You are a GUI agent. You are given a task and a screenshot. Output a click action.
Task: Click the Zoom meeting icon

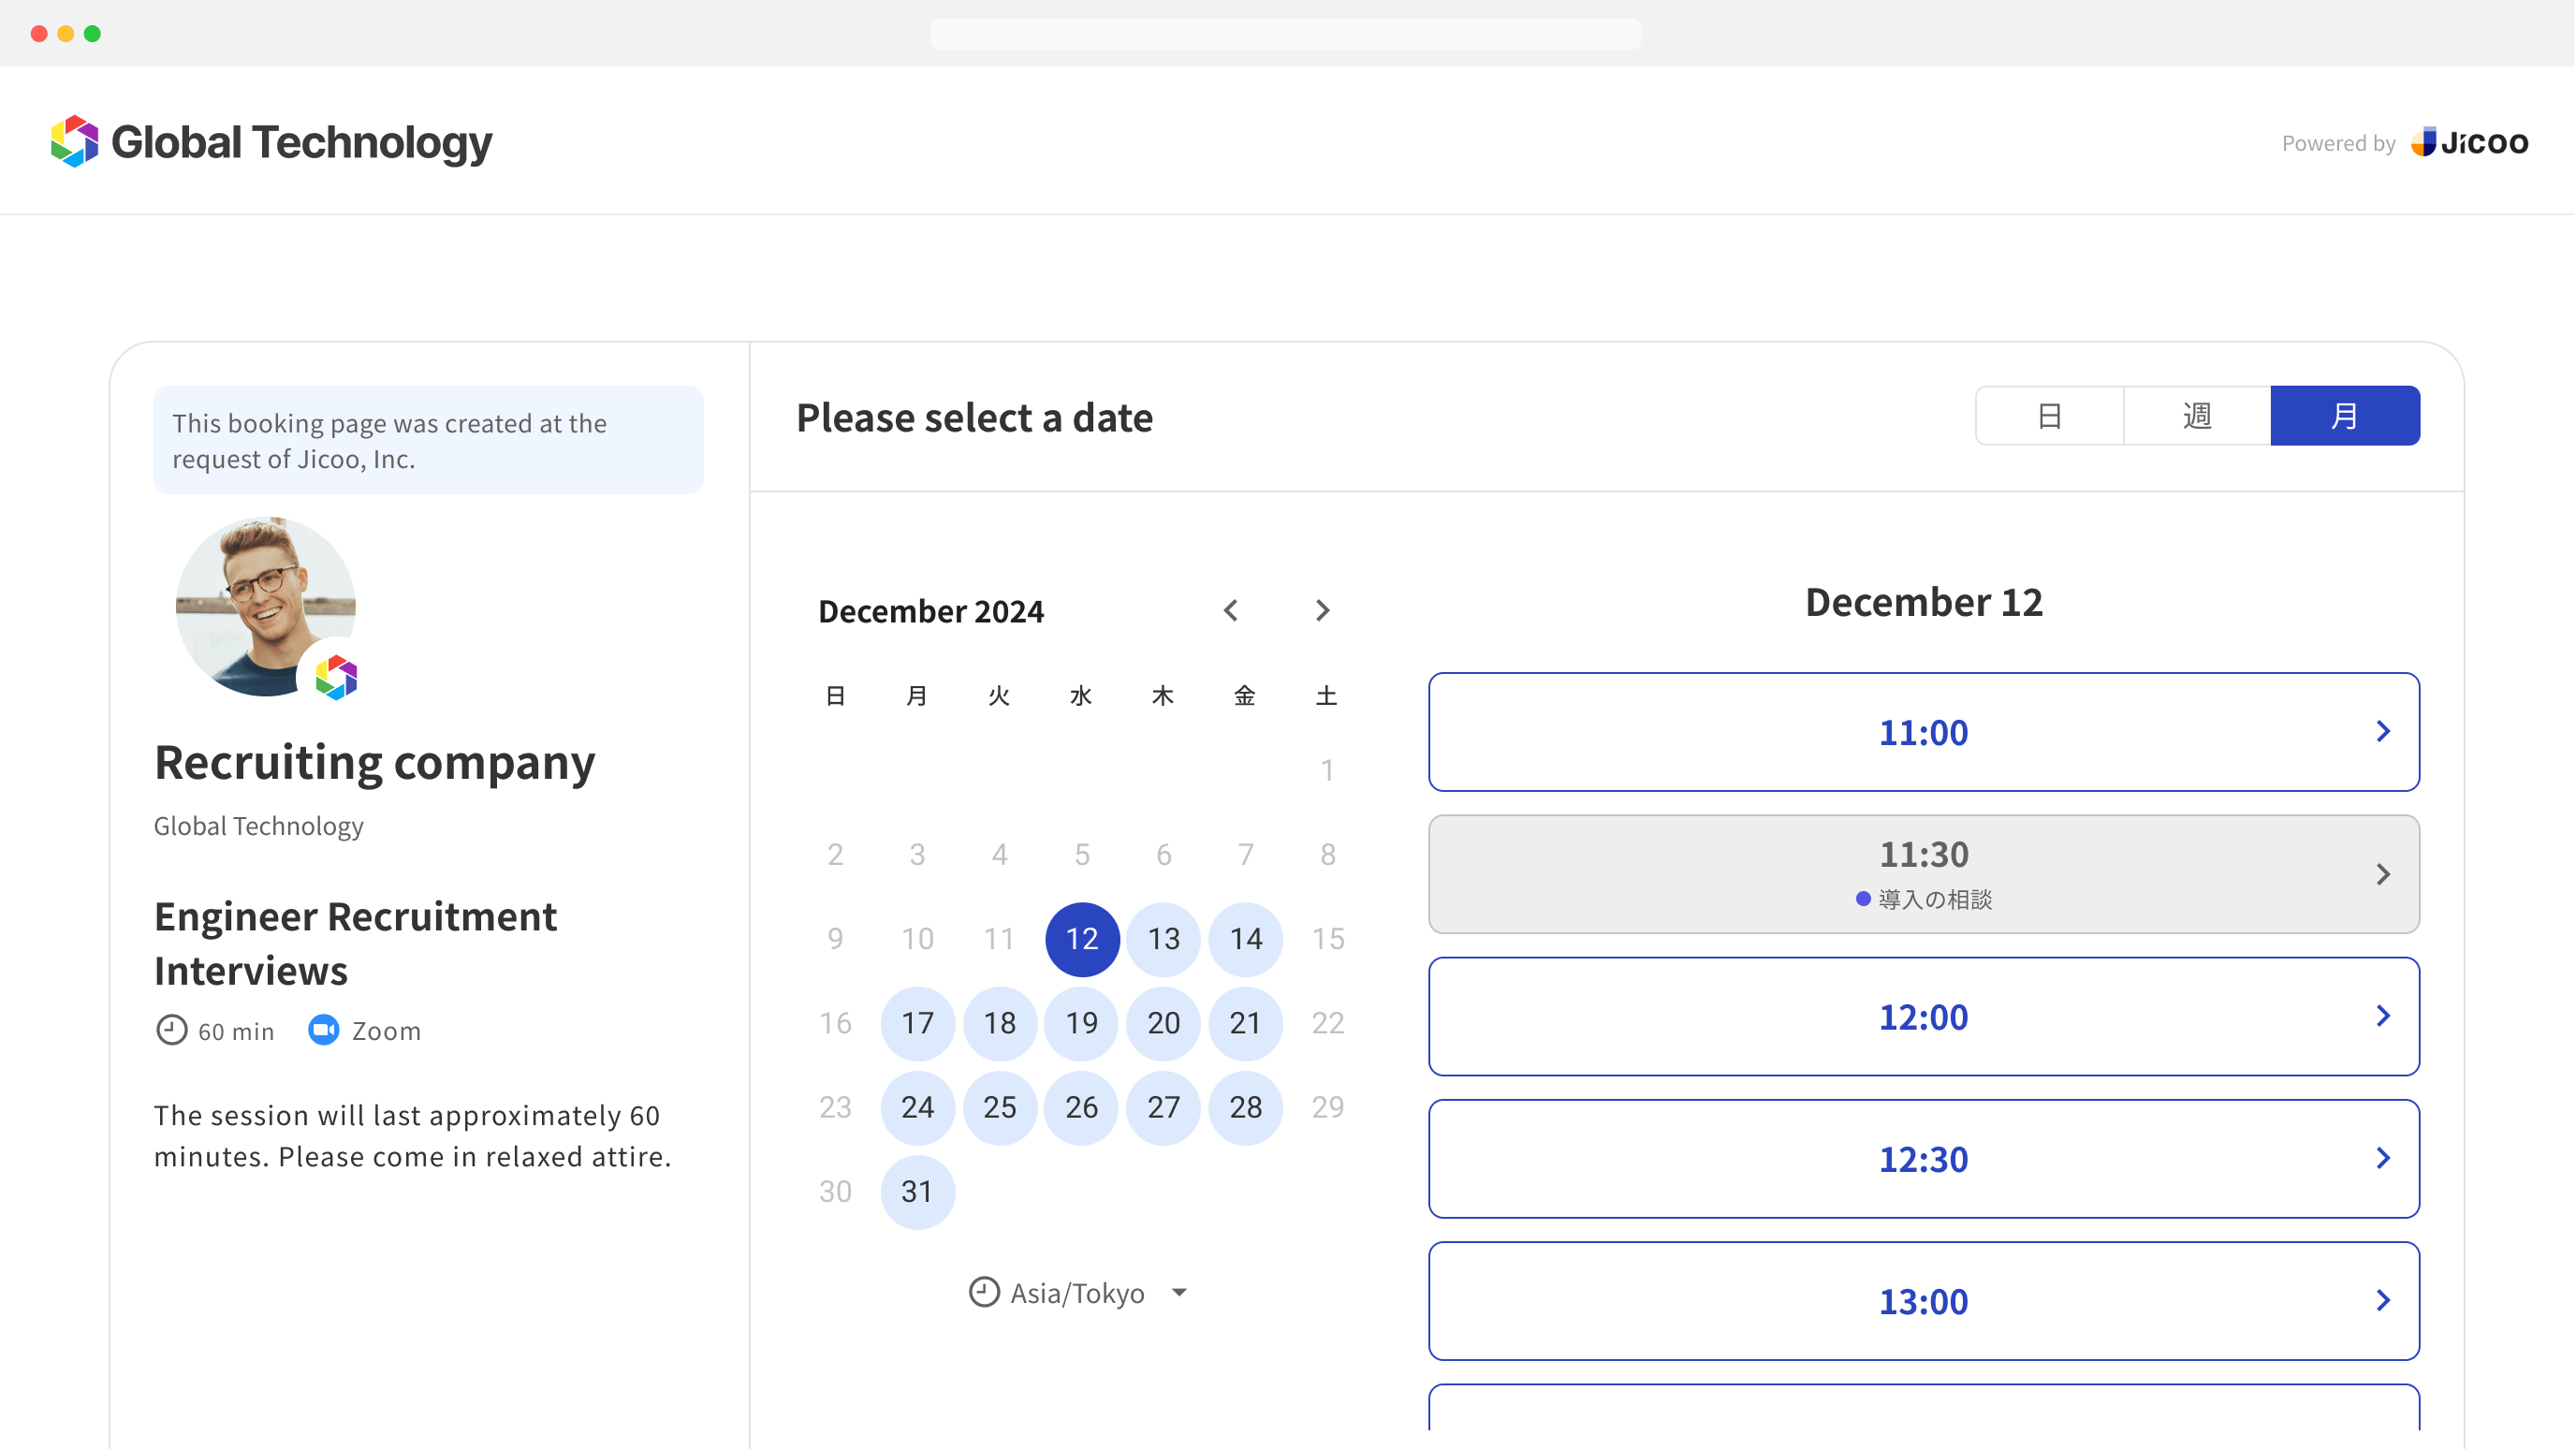[x=323, y=1030]
